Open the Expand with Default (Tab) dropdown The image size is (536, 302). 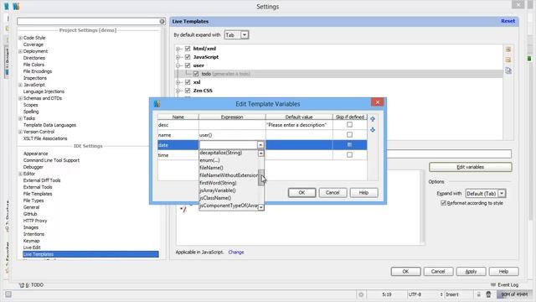tap(502, 194)
